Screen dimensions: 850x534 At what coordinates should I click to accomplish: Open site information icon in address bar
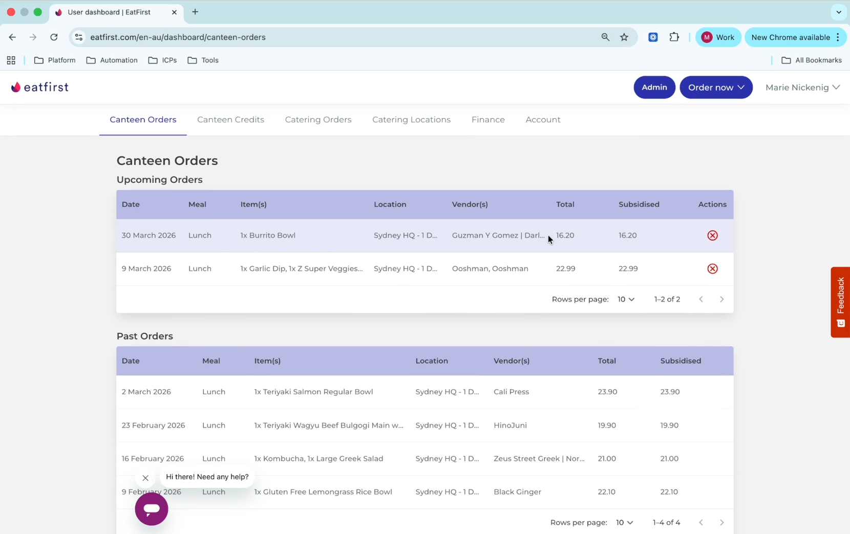(78, 37)
